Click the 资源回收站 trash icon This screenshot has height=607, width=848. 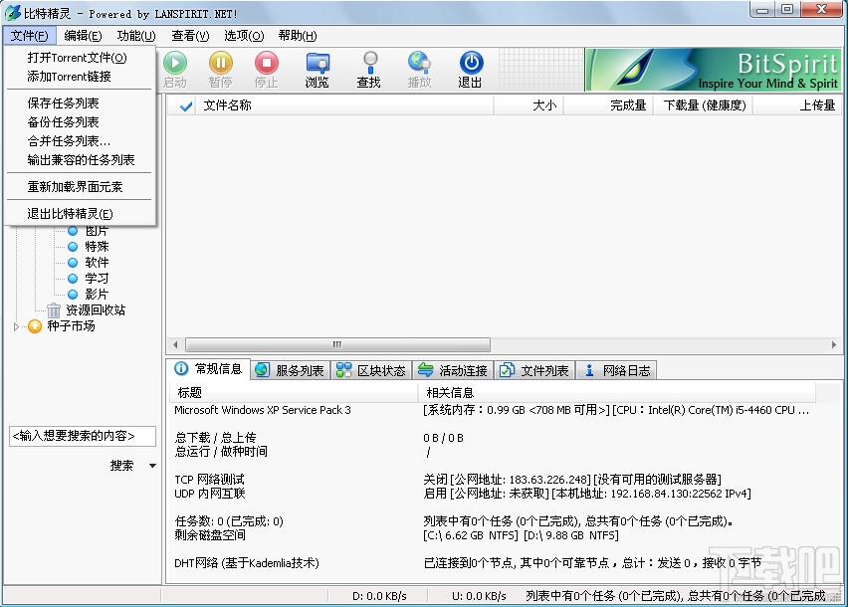tap(55, 309)
